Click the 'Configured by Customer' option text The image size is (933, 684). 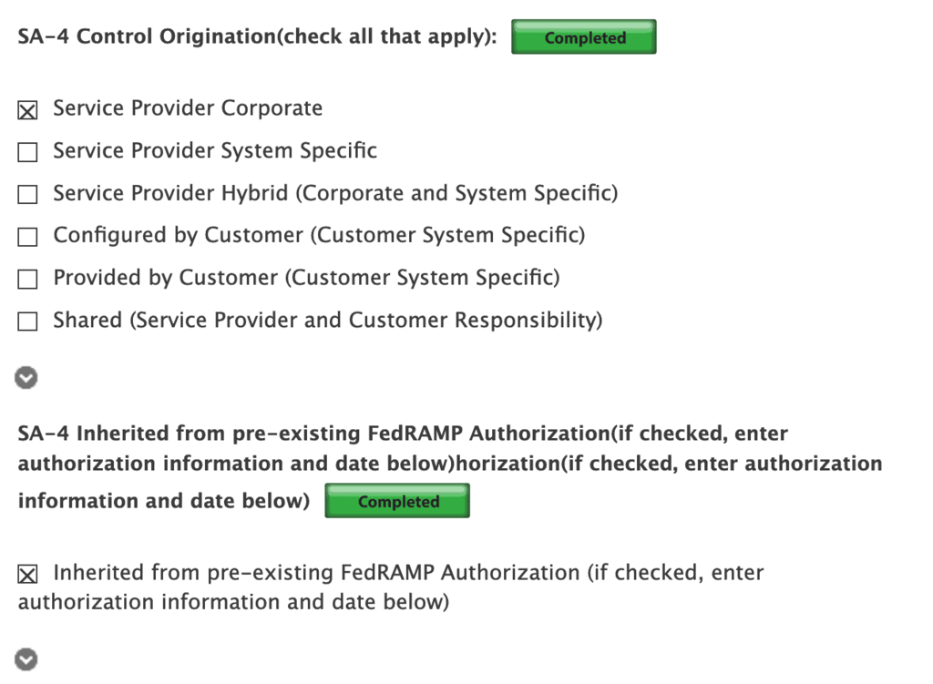point(319,235)
